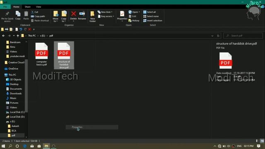Image resolution: width=265 pixels, height=149 pixels.
Task: Click Select none
Action: 151,17
